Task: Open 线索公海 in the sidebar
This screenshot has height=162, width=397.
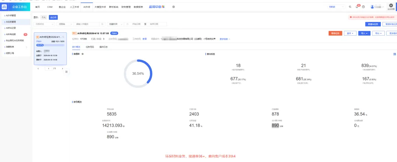Action: click(16, 53)
